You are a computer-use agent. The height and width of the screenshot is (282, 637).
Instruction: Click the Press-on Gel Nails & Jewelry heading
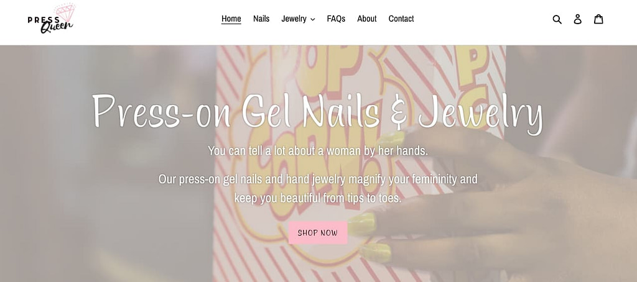click(x=318, y=112)
